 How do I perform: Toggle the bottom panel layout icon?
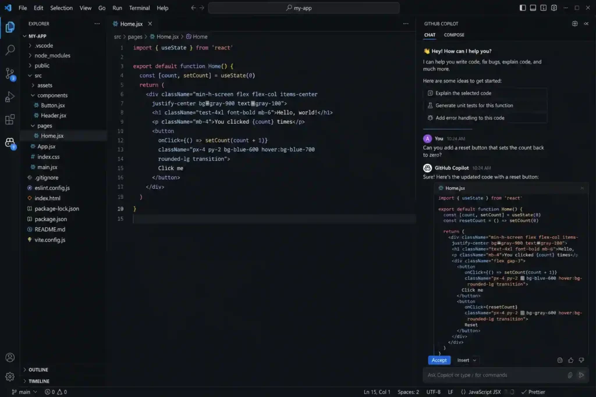pyautogui.click(x=533, y=8)
